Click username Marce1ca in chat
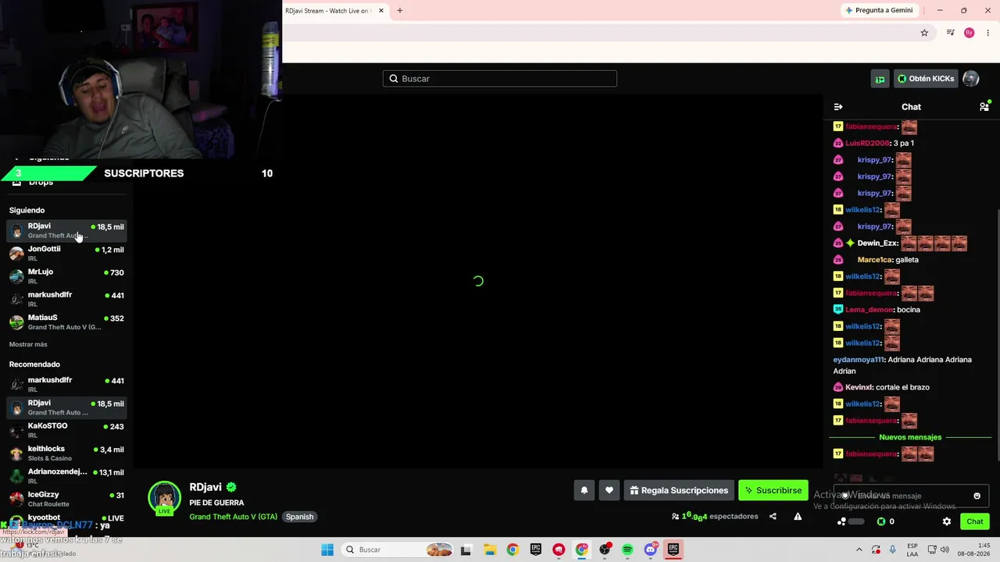 (x=875, y=260)
